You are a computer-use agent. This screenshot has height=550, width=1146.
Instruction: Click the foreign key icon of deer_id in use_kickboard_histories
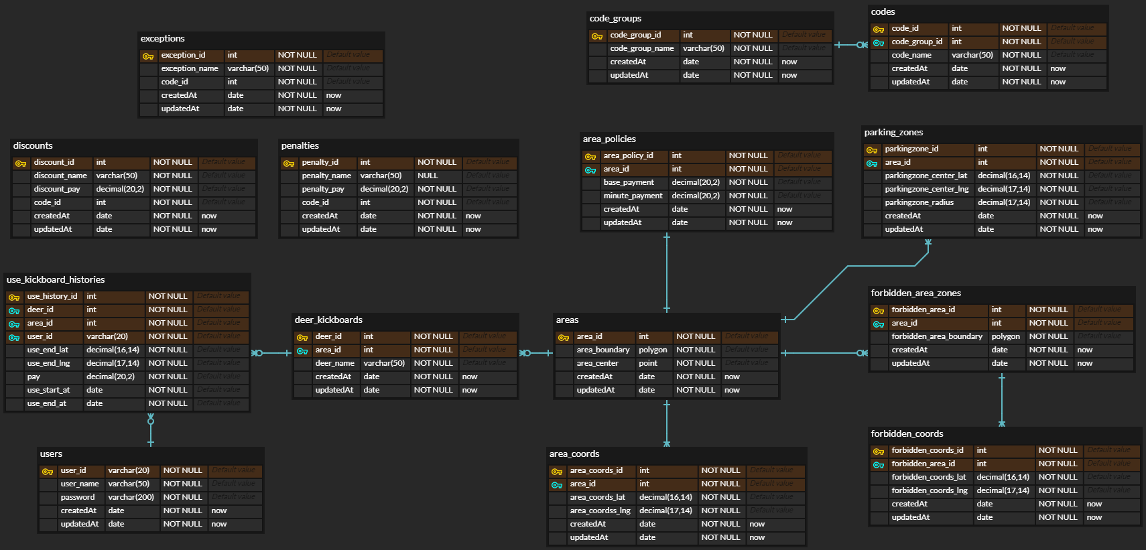(14, 311)
